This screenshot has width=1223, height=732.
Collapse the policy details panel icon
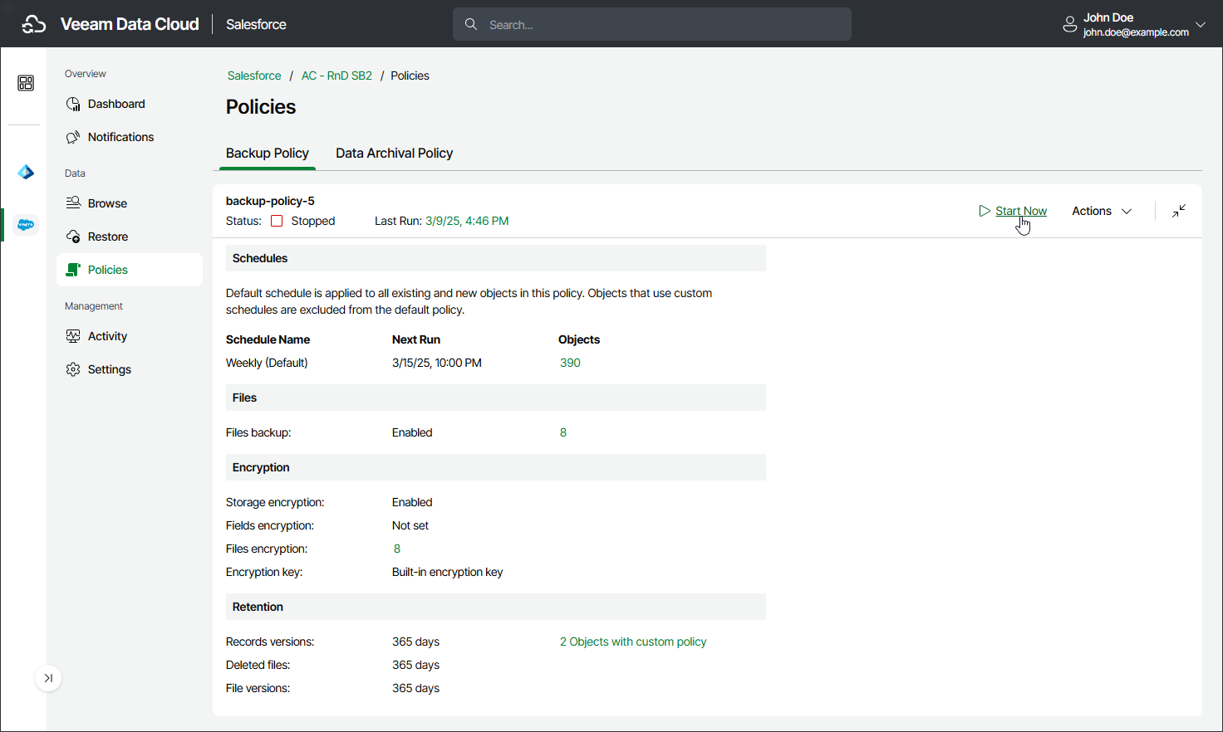1179,211
